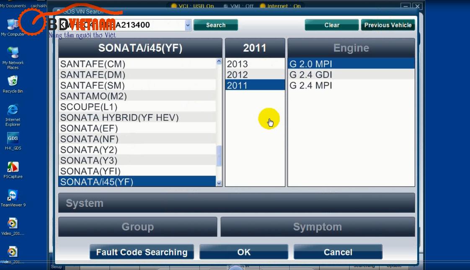This screenshot has width=470, height=270.
Task: Open the My Computer desktop icon
Action: [13, 28]
